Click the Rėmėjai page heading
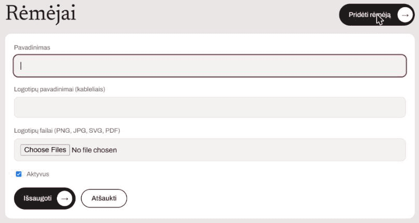 tap(41, 13)
